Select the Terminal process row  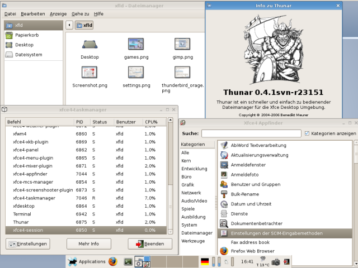pyautogui.click(x=86, y=214)
